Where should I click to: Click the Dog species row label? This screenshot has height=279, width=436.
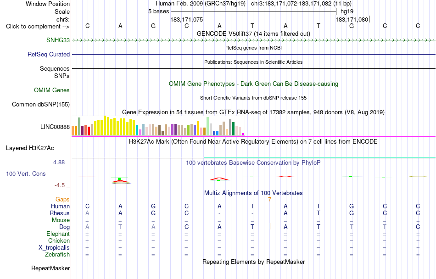[64, 227]
